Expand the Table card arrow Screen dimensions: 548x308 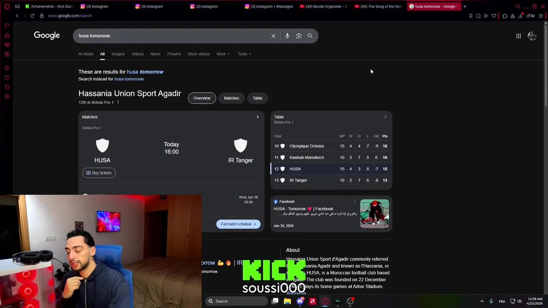385,117
